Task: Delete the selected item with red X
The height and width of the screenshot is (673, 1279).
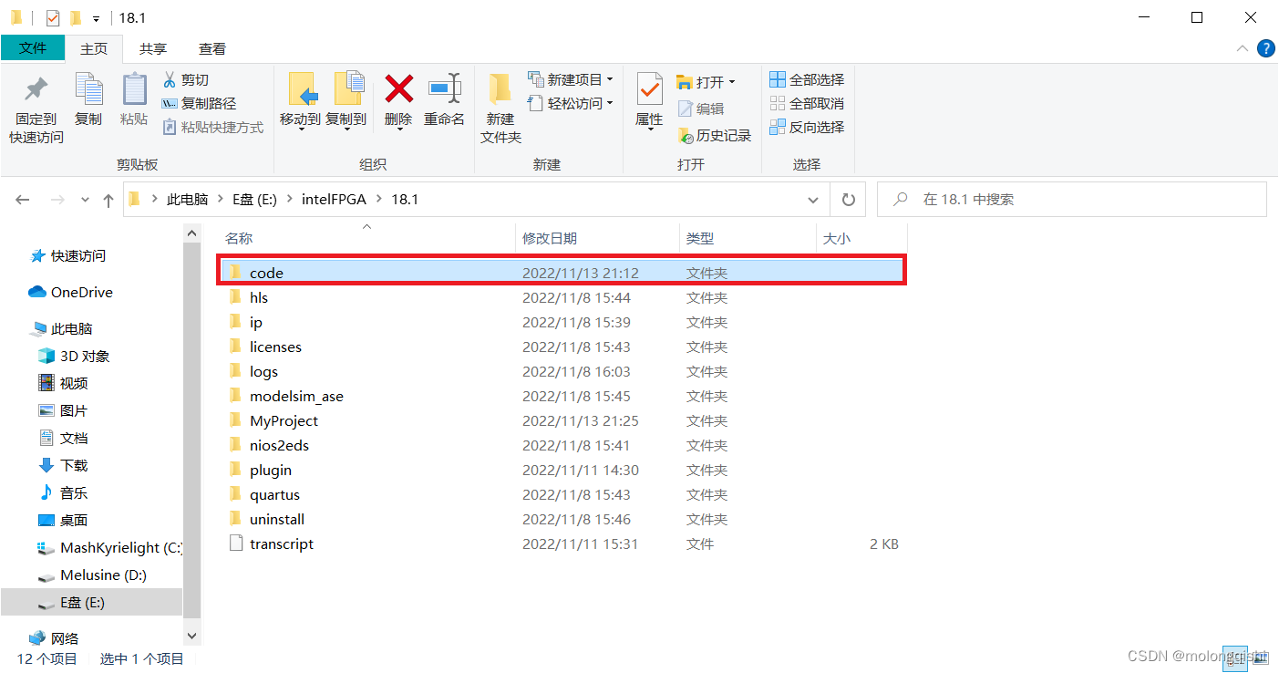Action: pos(398,102)
